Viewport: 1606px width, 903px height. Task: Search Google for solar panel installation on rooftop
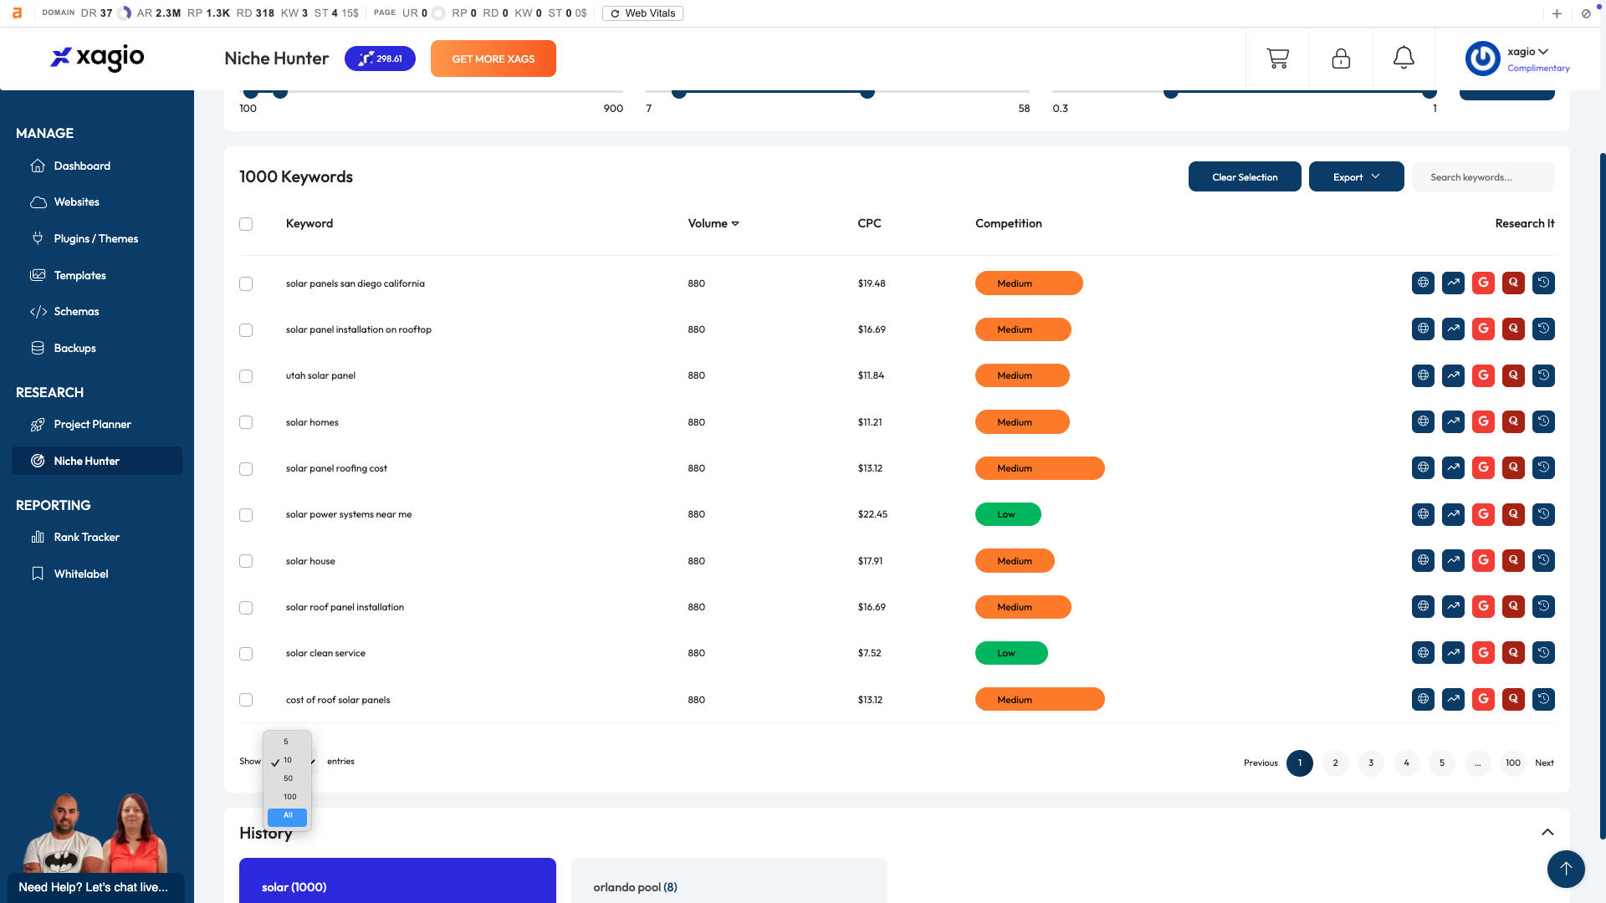coord(1483,329)
